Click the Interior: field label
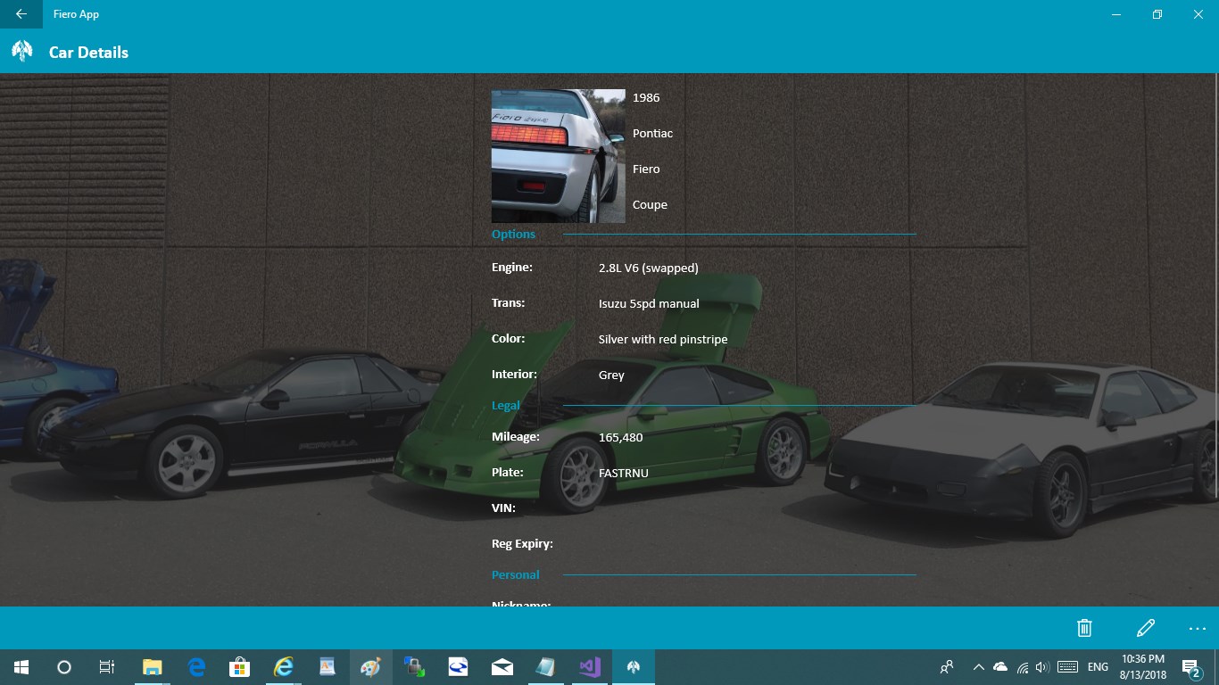This screenshot has width=1219, height=685. coord(514,374)
